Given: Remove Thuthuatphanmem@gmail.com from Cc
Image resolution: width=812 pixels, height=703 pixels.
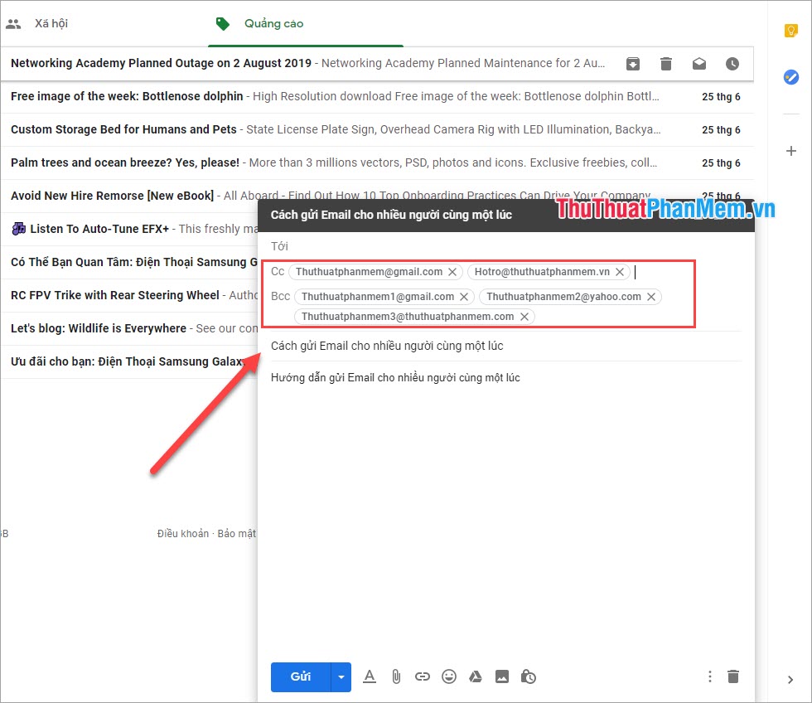Looking at the screenshot, I should click(x=452, y=271).
